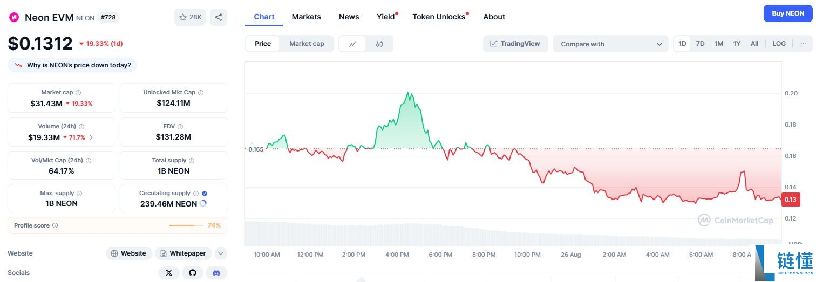Select the 7D time range
The width and height of the screenshot is (816, 282).
tap(700, 44)
